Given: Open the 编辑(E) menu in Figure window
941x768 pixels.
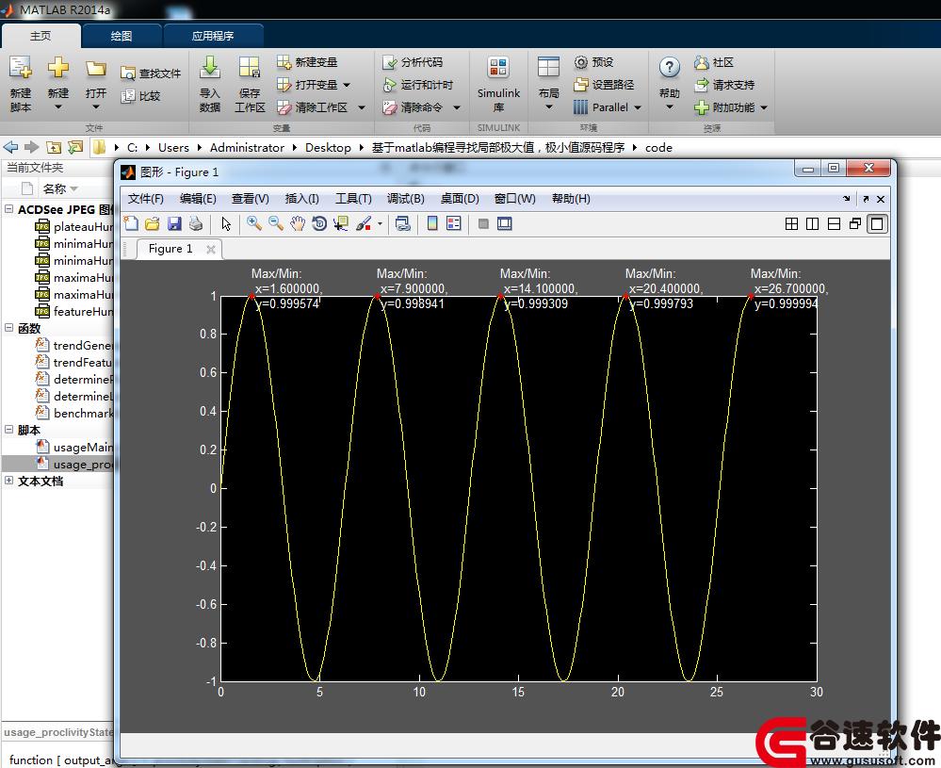Looking at the screenshot, I should [198, 199].
